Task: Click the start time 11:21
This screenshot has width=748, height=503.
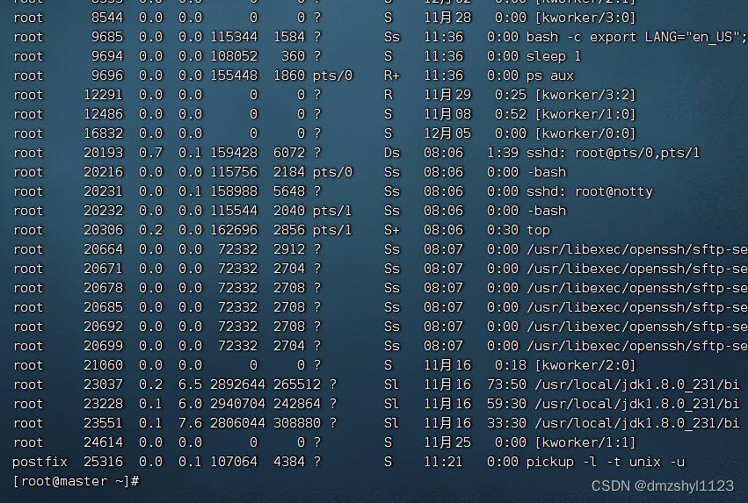Action: tap(443, 462)
